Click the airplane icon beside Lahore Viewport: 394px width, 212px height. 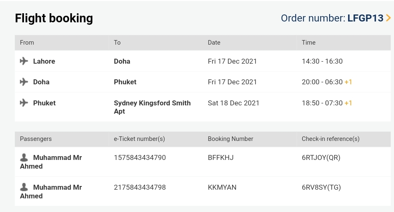point(24,61)
